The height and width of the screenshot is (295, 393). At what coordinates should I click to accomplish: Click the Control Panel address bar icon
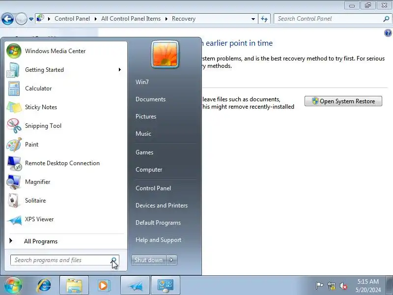pos(40,18)
